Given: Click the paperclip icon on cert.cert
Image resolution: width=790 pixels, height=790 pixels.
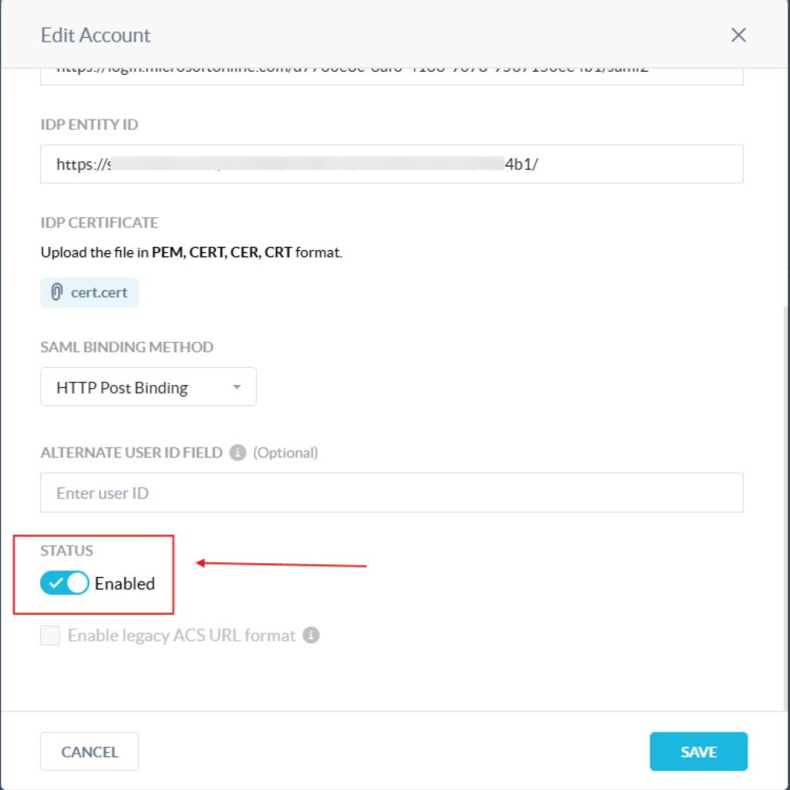Looking at the screenshot, I should tap(56, 292).
